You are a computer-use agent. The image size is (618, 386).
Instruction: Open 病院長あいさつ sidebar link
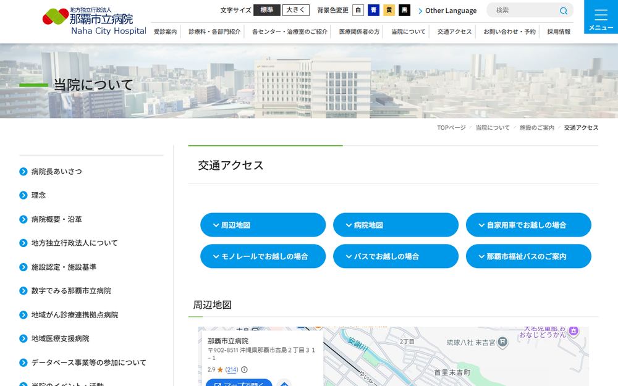(x=57, y=171)
